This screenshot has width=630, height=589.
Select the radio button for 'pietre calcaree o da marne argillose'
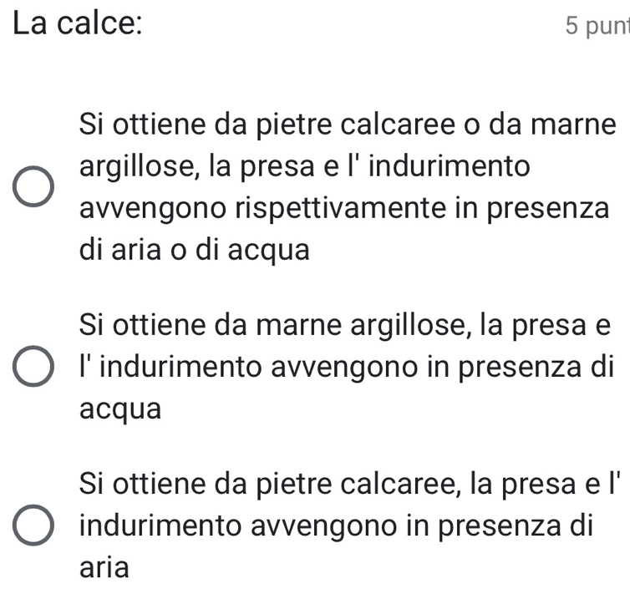coord(33,186)
